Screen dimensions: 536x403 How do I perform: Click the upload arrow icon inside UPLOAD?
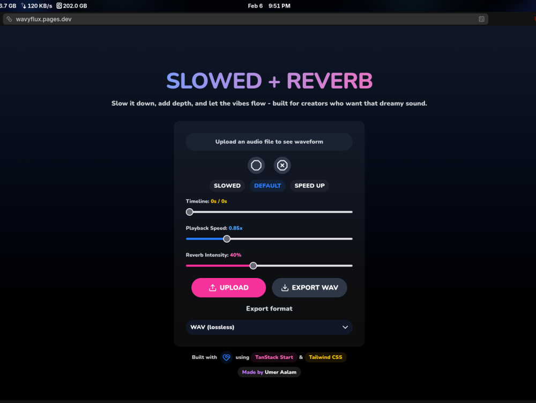click(x=213, y=288)
